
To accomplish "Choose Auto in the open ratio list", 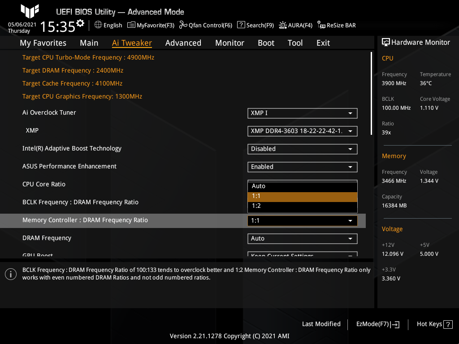I will [x=303, y=186].
